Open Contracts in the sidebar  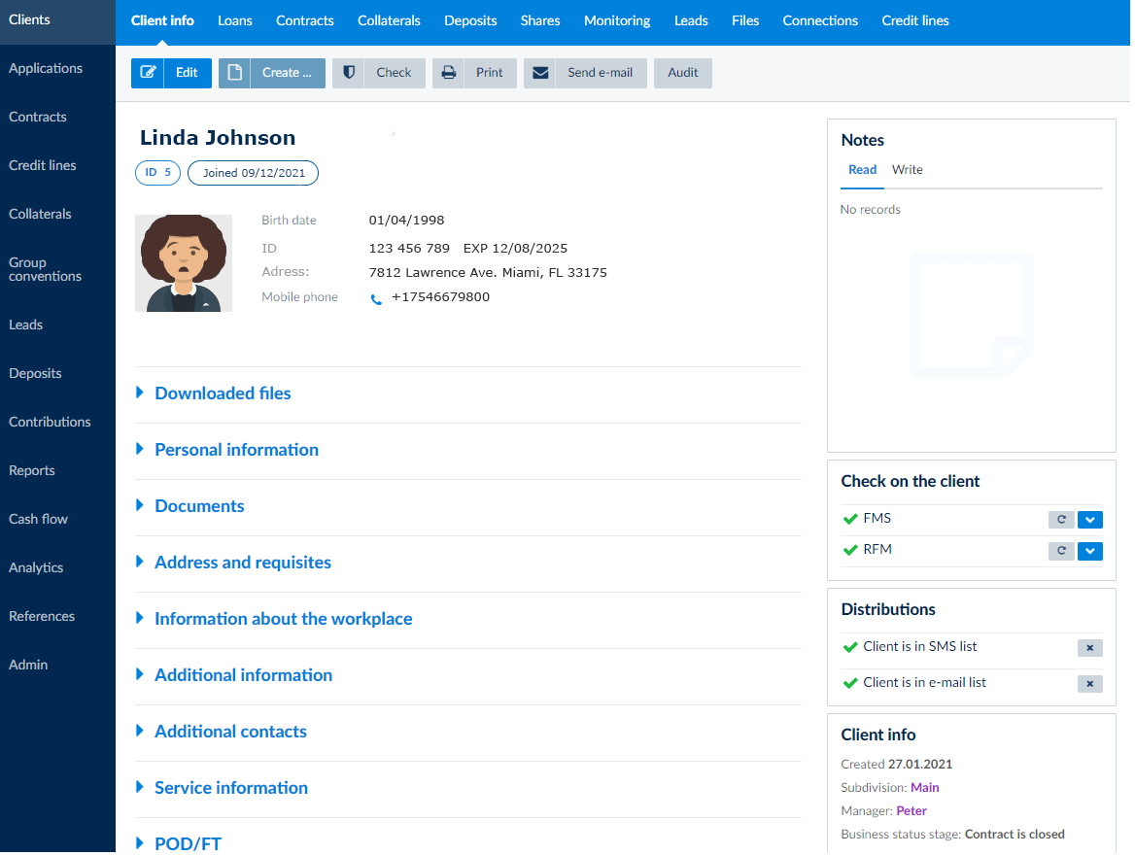pos(38,118)
